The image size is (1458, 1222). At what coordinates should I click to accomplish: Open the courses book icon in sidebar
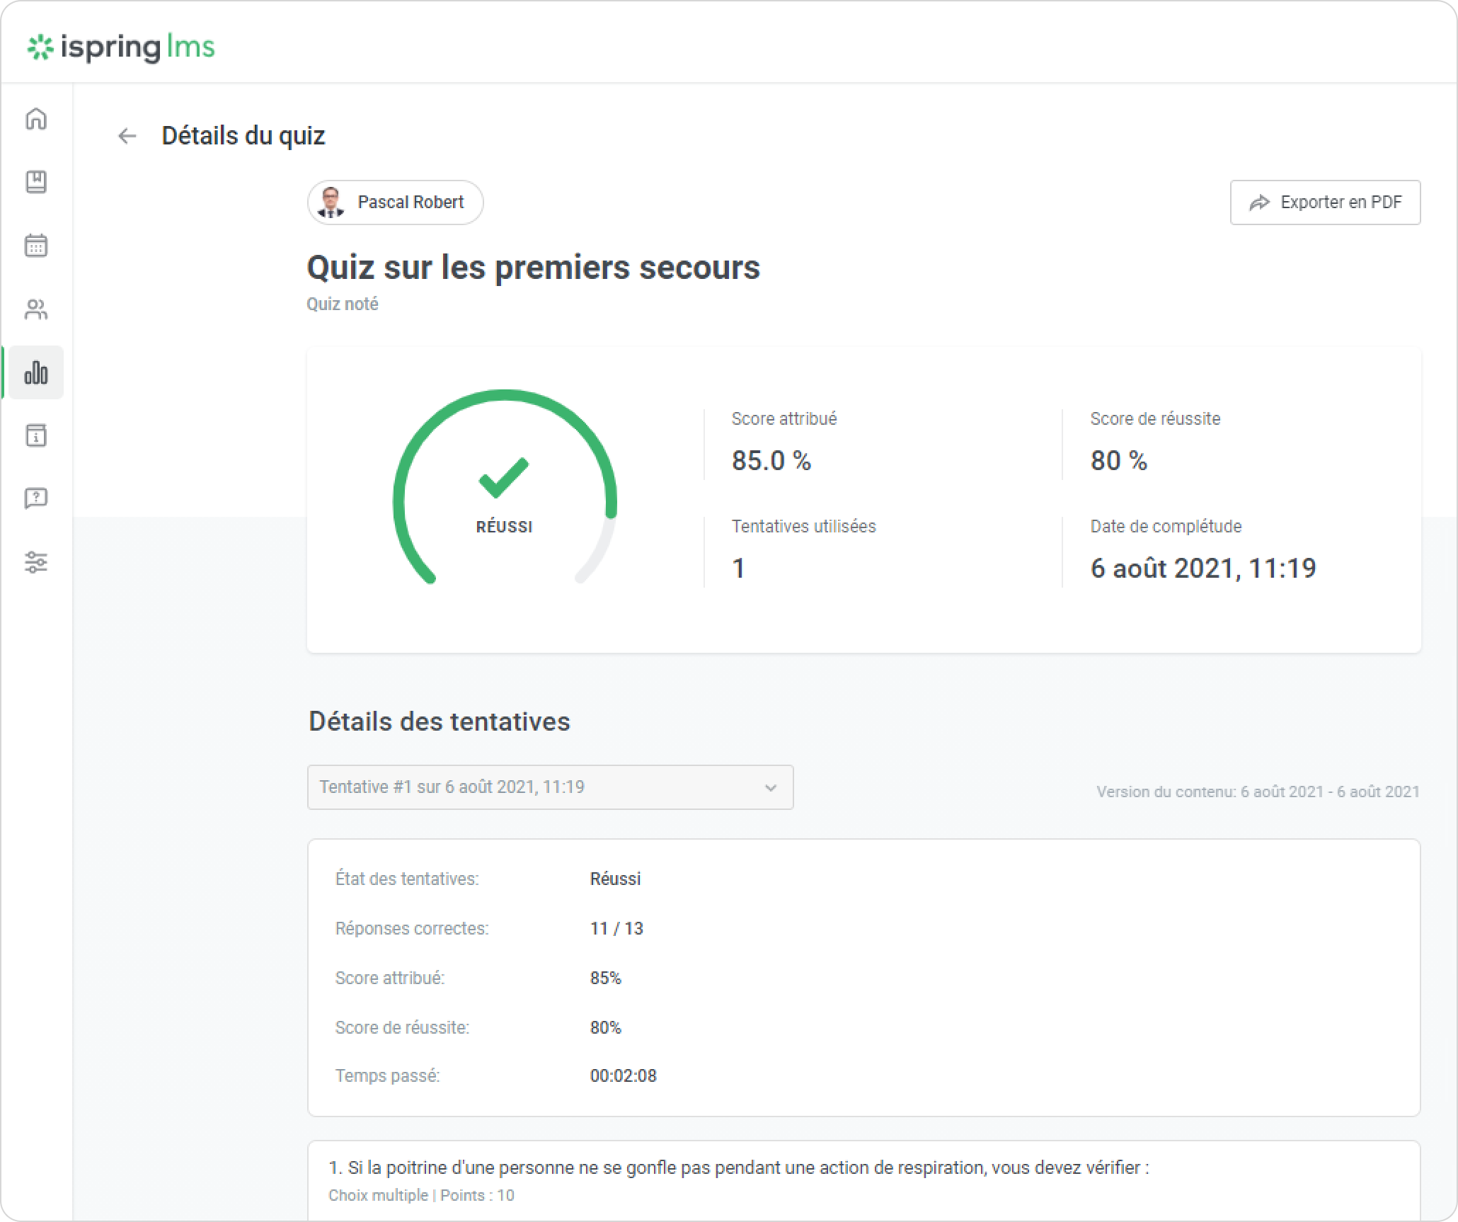(36, 182)
